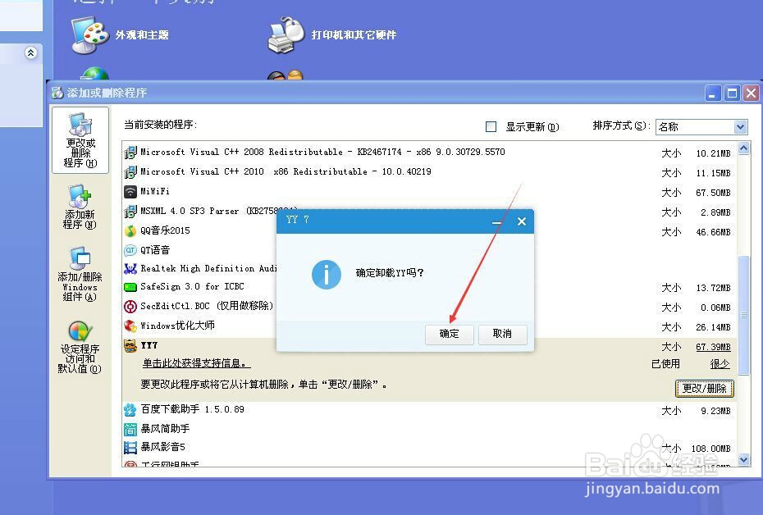Select 添加新程序 sidebar icon
Image resolution: width=763 pixels, height=515 pixels.
[80, 207]
